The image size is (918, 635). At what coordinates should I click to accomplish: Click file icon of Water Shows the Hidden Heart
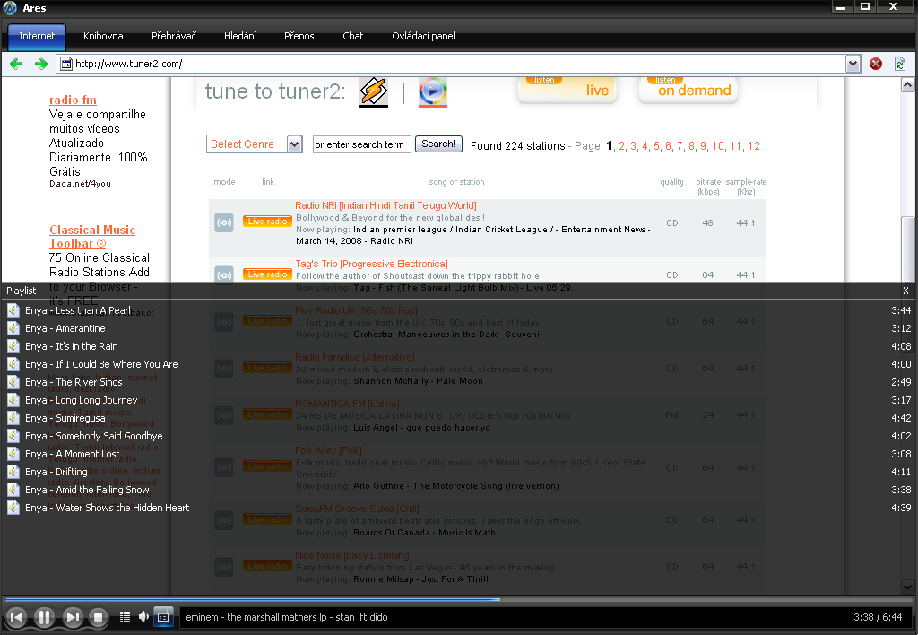click(x=13, y=508)
